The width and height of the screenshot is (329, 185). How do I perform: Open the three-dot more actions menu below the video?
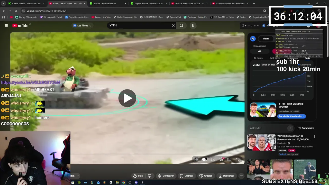[241, 176]
